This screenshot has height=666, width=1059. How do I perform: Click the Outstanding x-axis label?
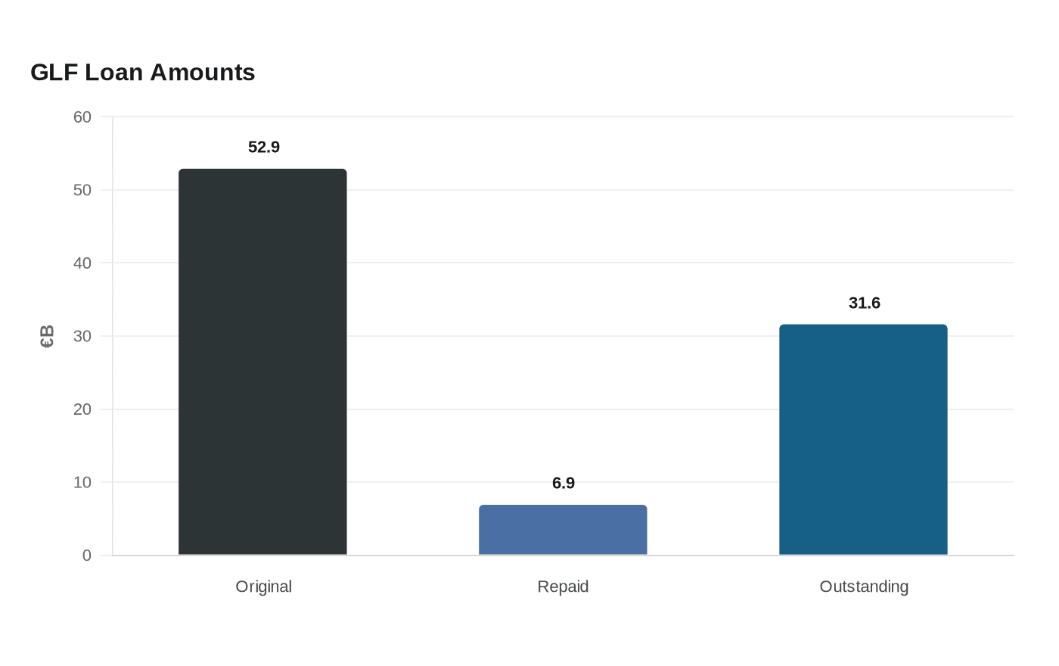point(864,587)
